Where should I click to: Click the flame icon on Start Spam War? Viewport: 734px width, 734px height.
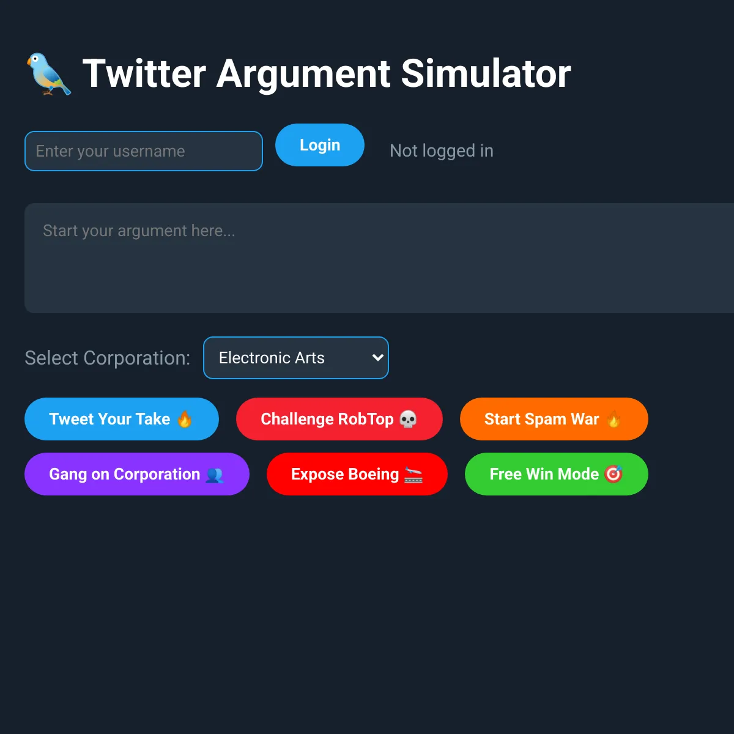click(614, 419)
